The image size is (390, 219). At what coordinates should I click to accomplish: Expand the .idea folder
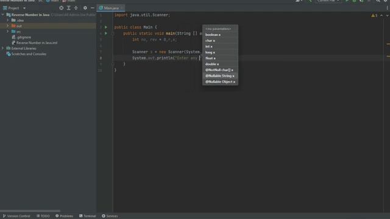(8, 20)
